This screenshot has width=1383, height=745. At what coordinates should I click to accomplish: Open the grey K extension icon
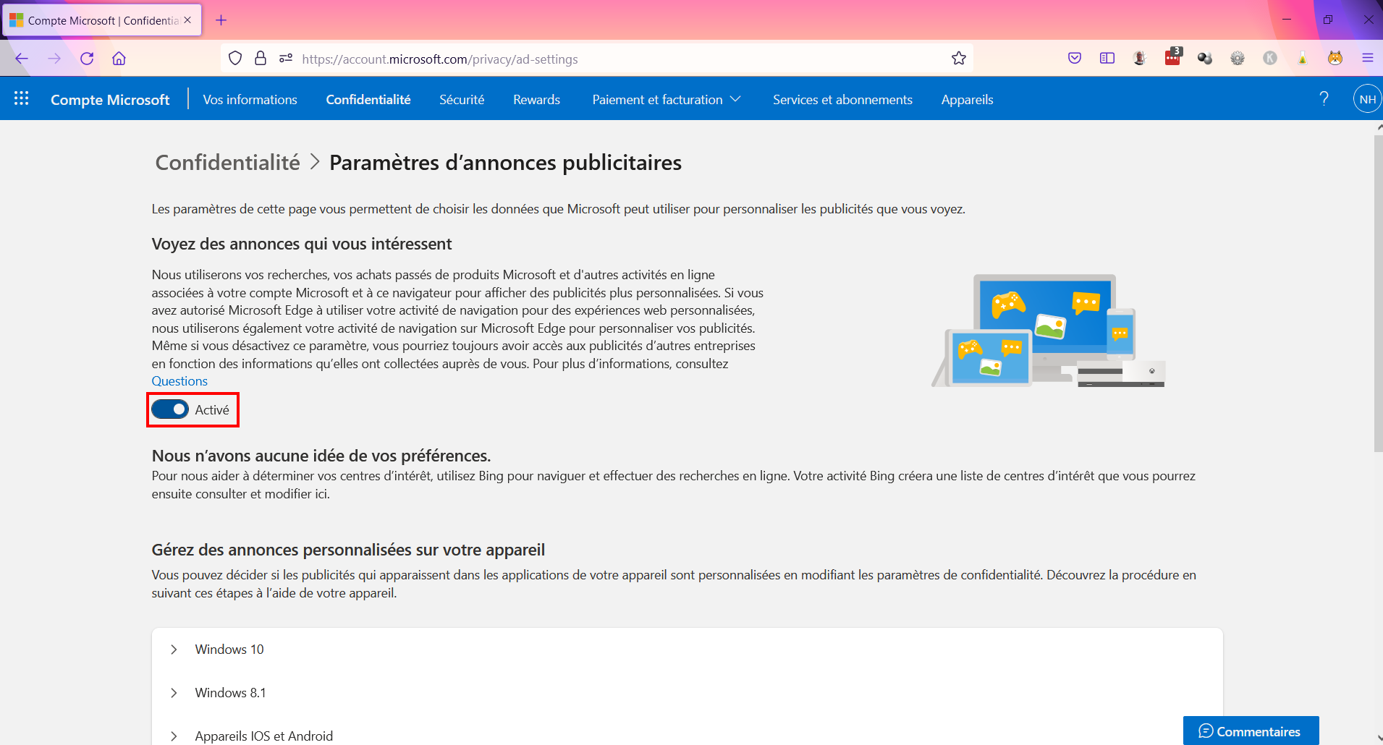(x=1270, y=59)
